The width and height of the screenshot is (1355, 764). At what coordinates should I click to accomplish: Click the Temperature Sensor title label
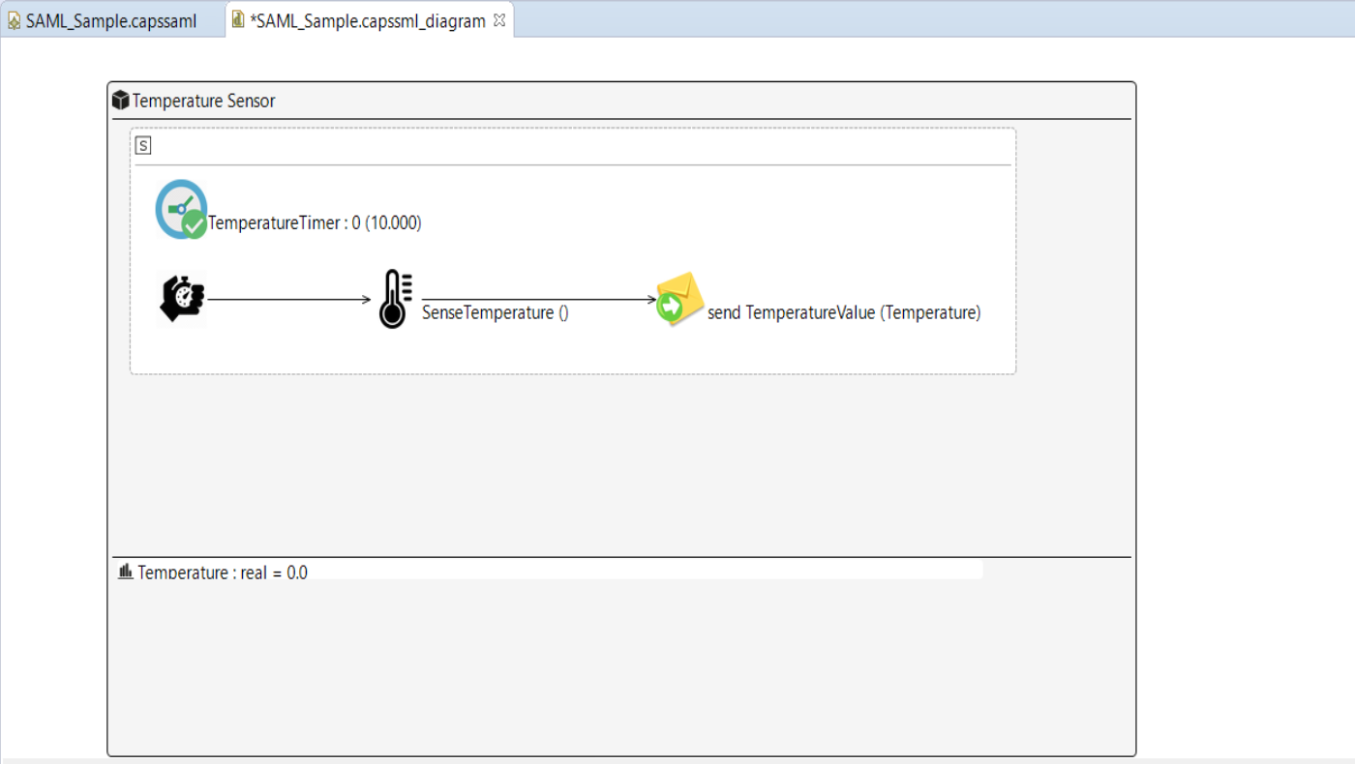click(x=203, y=101)
